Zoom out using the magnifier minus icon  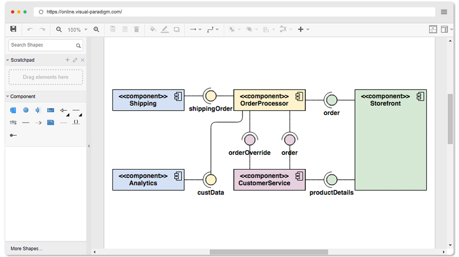(x=59, y=30)
